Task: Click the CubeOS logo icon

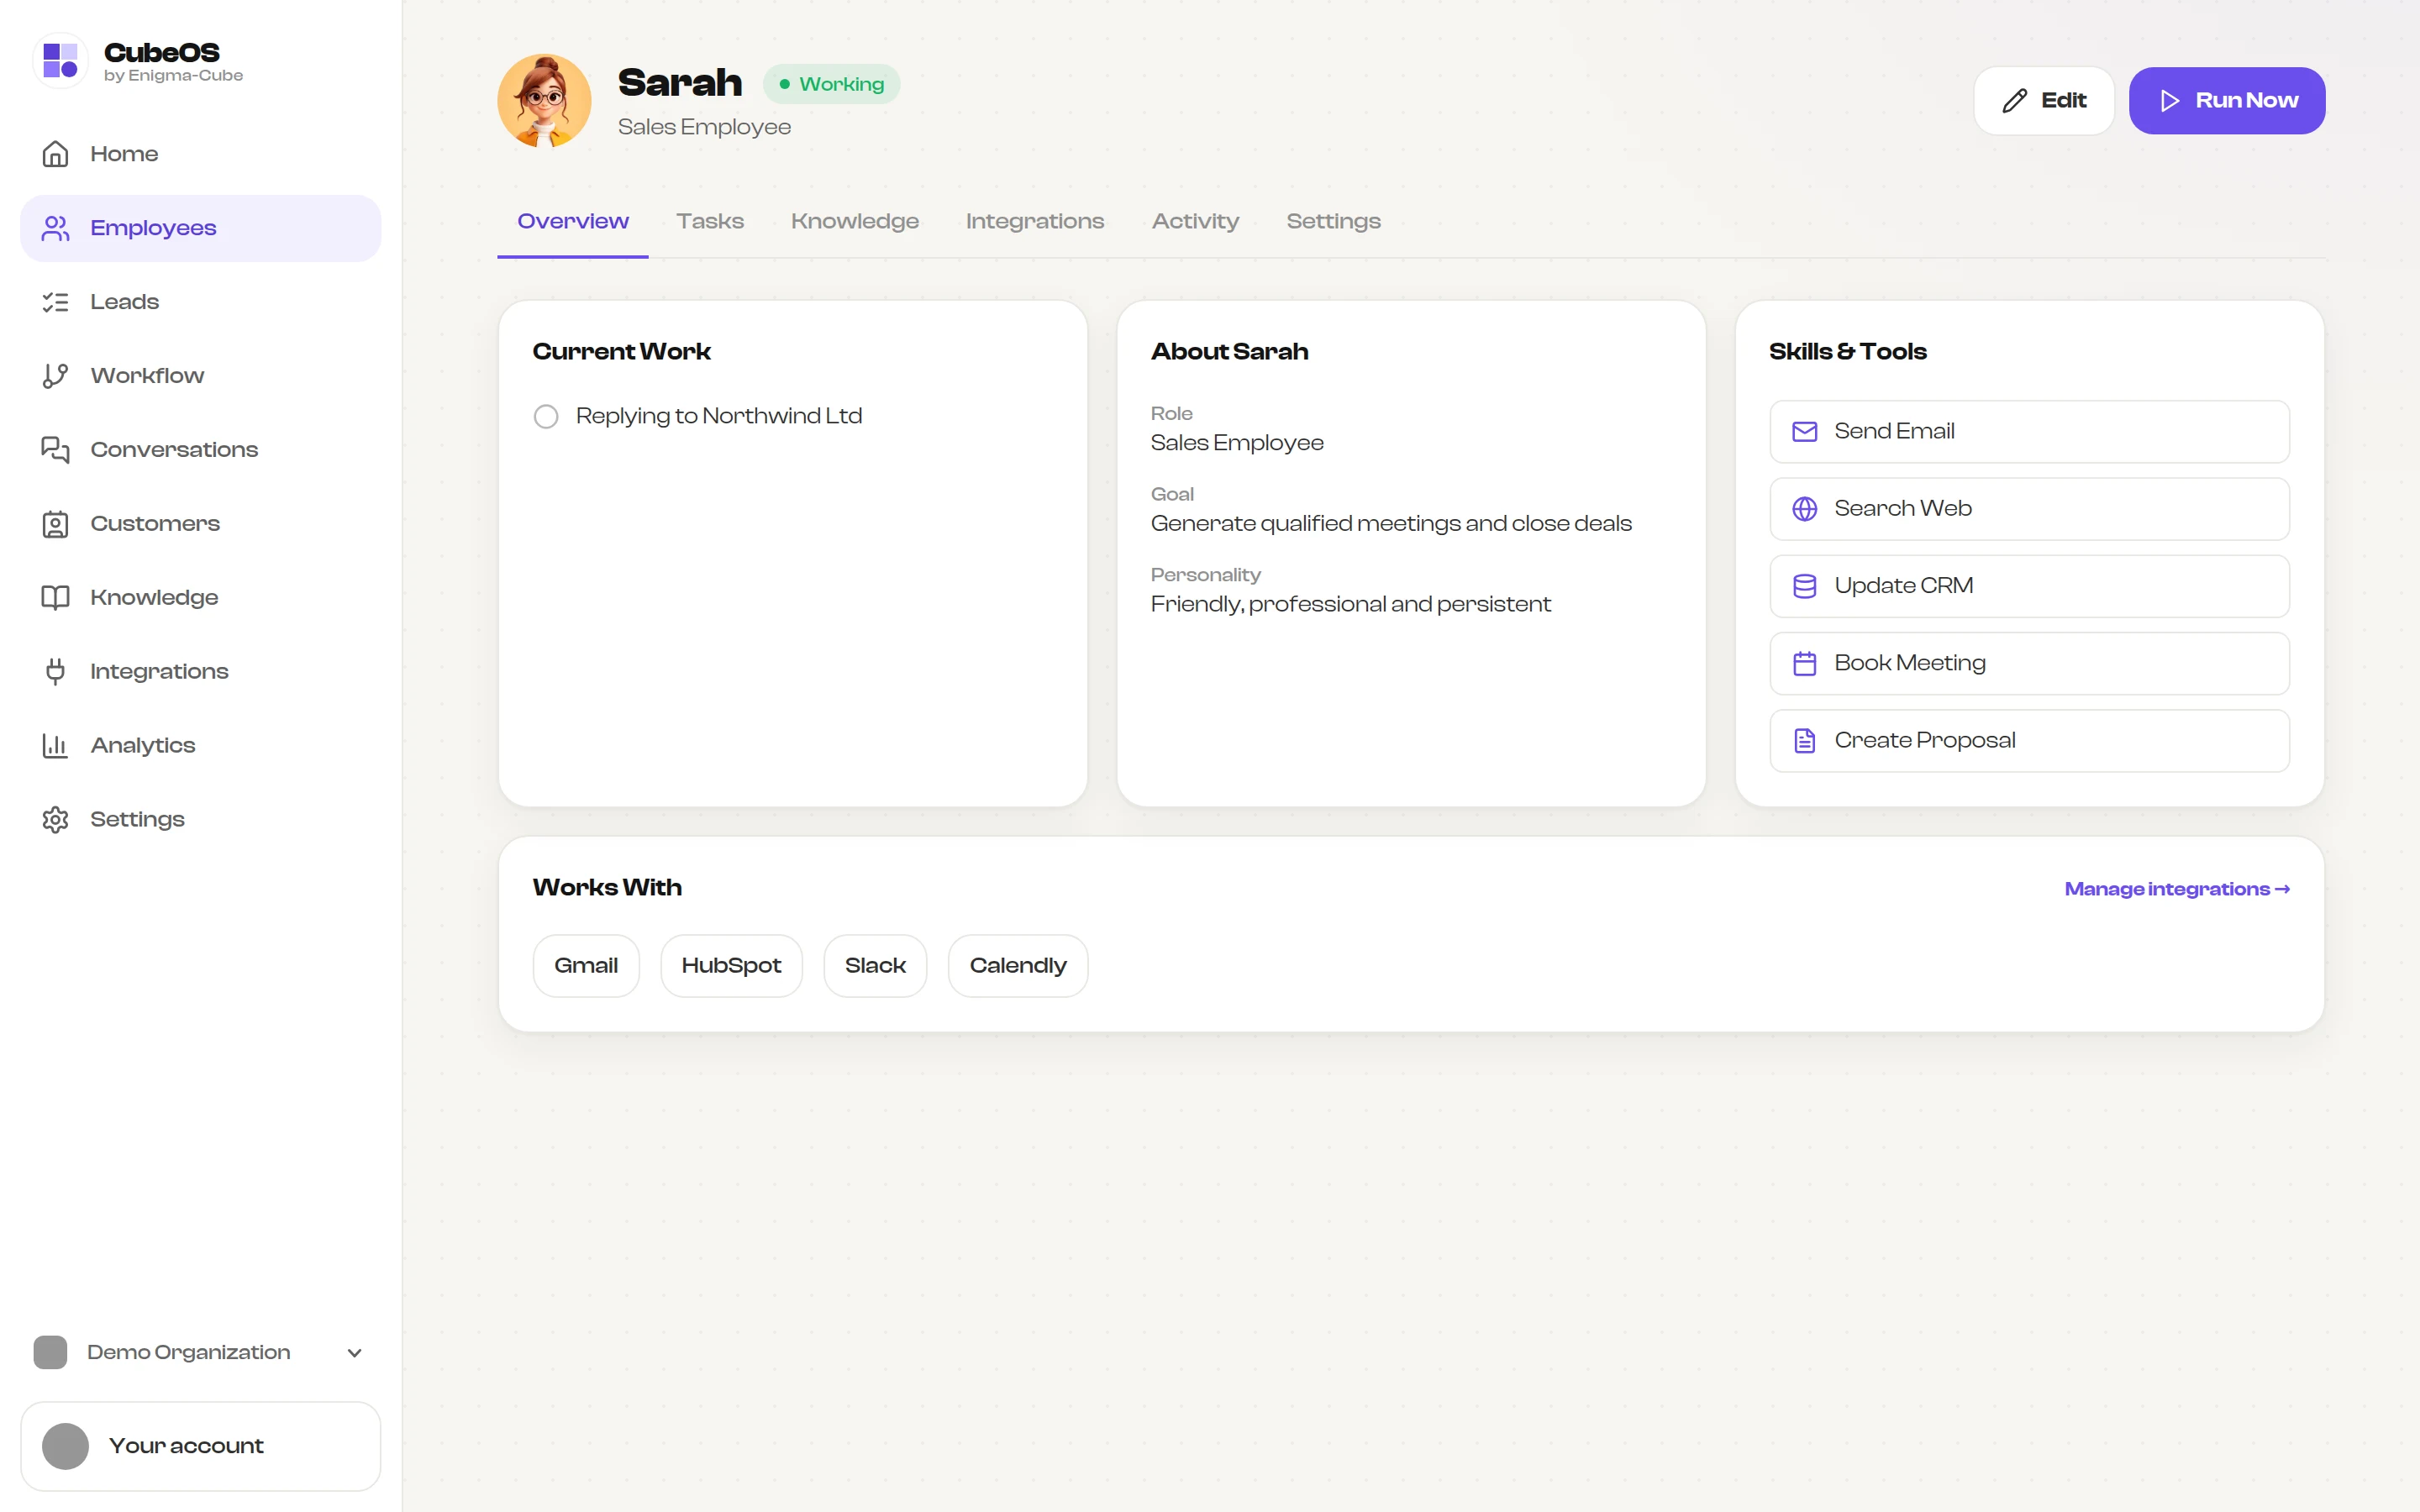Action: 60,60
